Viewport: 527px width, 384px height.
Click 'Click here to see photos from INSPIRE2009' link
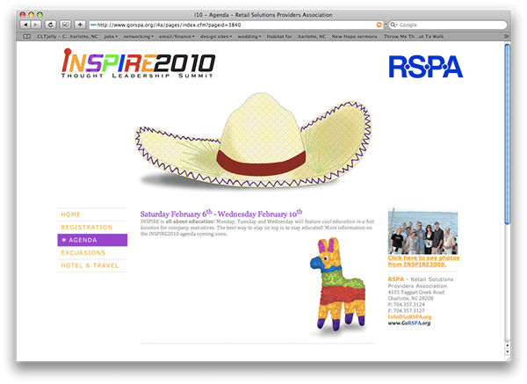(x=424, y=261)
